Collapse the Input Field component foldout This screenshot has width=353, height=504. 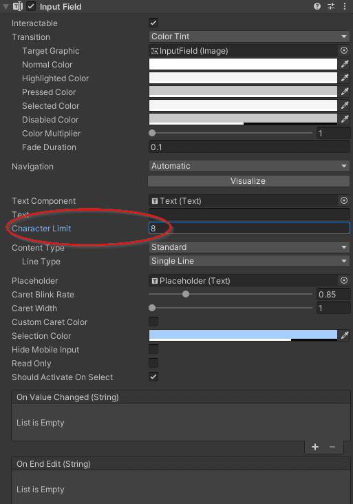click(x=6, y=6)
